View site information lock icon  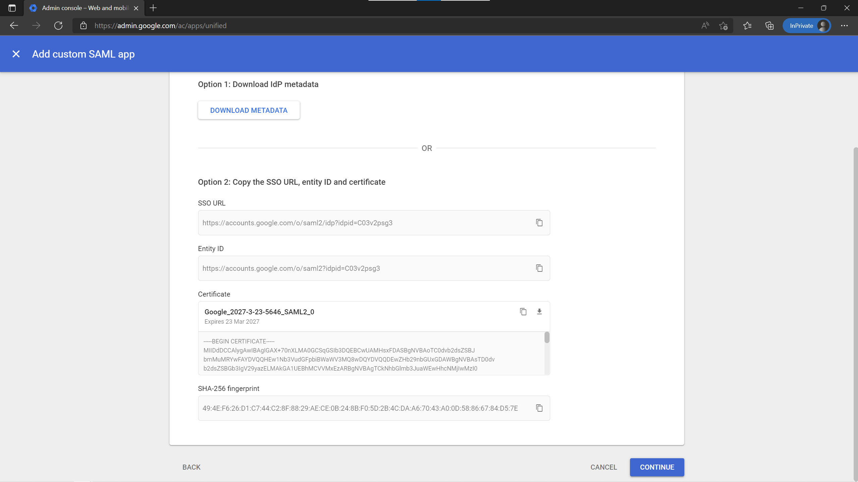point(83,25)
